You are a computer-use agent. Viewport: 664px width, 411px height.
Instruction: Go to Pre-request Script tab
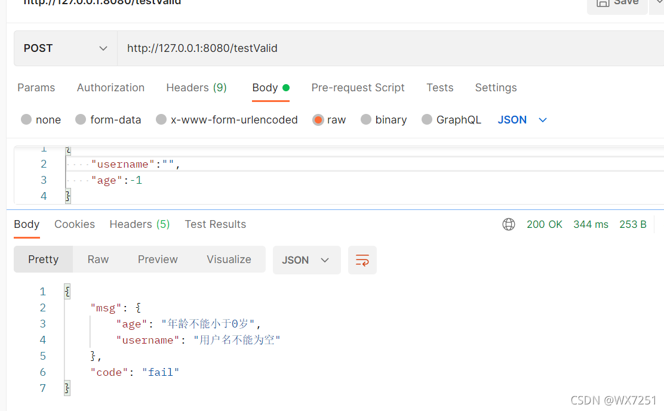click(358, 88)
